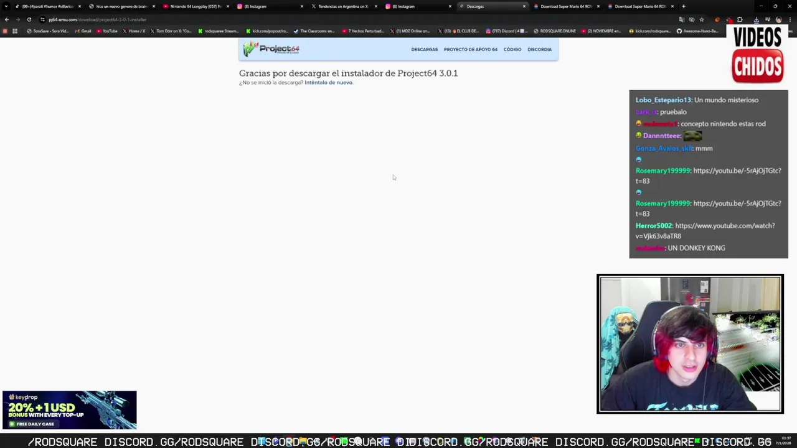Screen dimensions: 797x448
Task: Open the translate page icon
Action: pyautogui.click(x=682, y=19)
